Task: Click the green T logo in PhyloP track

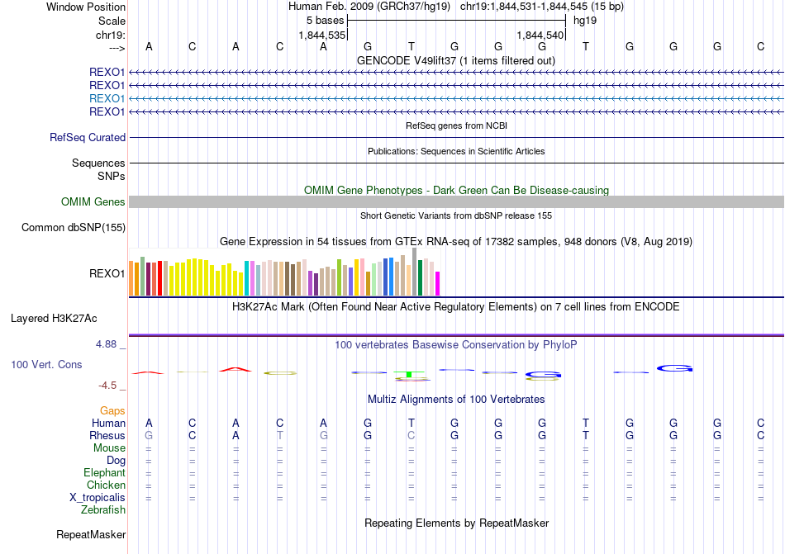Action: (409, 374)
